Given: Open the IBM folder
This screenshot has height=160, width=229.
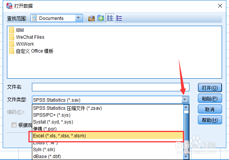Looking at the screenshot, I should pyautogui.click(x=20, y=30).
